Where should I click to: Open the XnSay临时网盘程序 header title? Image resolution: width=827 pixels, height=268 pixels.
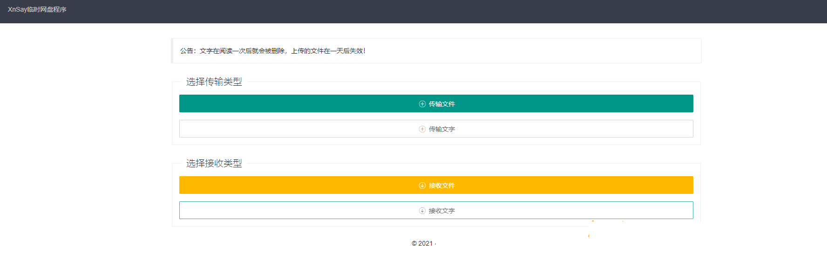[37, 9]
